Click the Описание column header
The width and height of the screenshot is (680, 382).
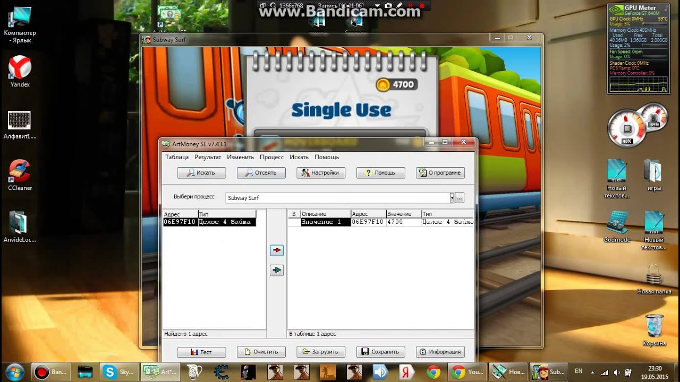click(x=325, y=214)
